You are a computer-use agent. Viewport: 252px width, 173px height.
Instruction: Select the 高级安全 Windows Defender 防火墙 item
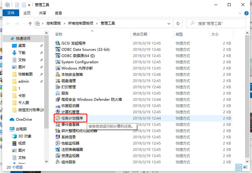click(91, 99)
